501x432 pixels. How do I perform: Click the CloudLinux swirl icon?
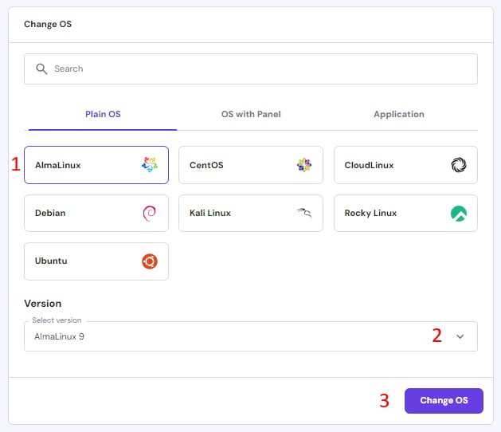459,165
